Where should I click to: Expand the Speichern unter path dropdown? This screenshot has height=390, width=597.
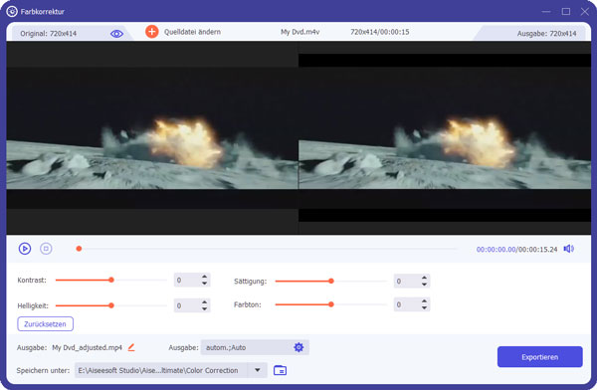[258, 370]
